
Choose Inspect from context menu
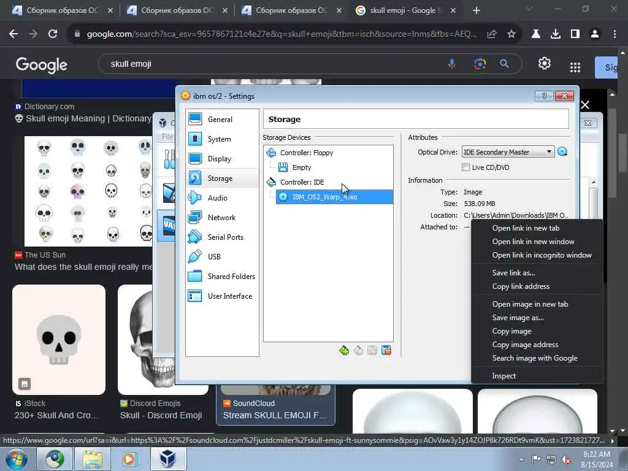[x=504, y=376]
